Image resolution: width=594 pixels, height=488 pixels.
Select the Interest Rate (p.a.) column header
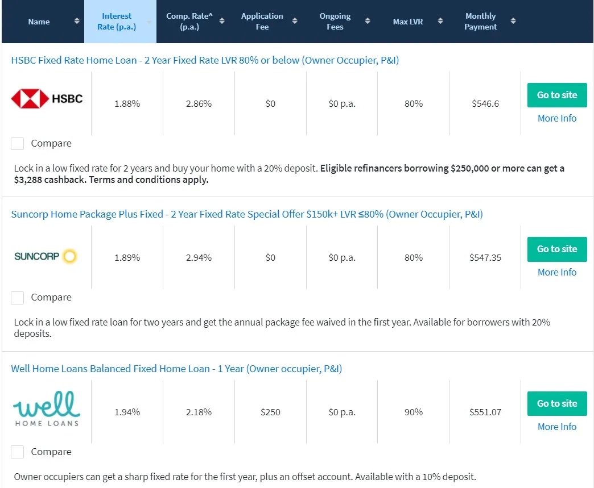click(x=120, y=22)
